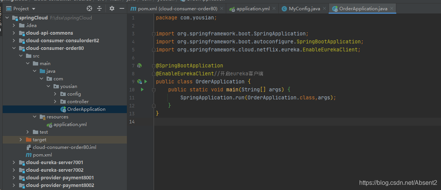The height and width of the screenshot is (190, 441).
Task: Click the .idea folder icon
Action: (x=22, y=25)
